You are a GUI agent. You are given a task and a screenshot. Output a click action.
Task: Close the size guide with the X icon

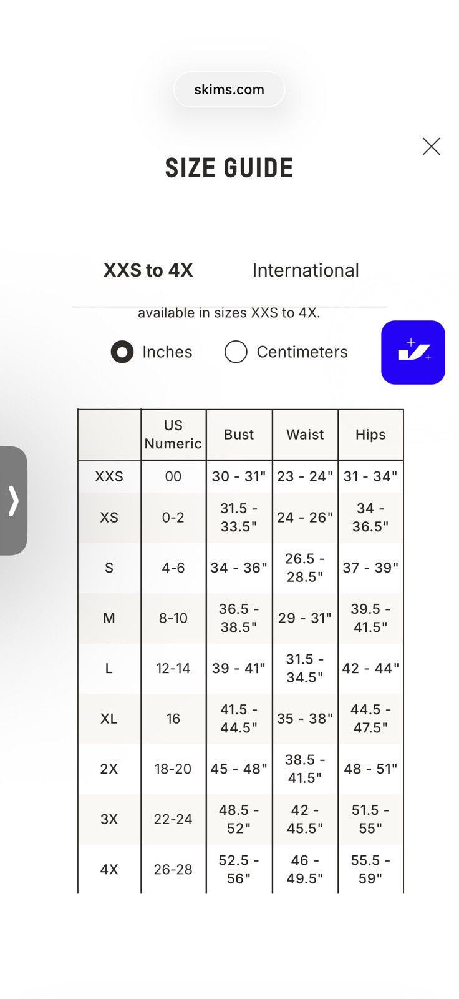tap(431, 147)
